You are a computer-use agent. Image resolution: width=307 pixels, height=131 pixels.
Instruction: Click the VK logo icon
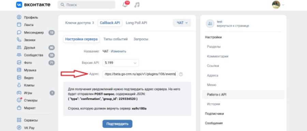19,5
